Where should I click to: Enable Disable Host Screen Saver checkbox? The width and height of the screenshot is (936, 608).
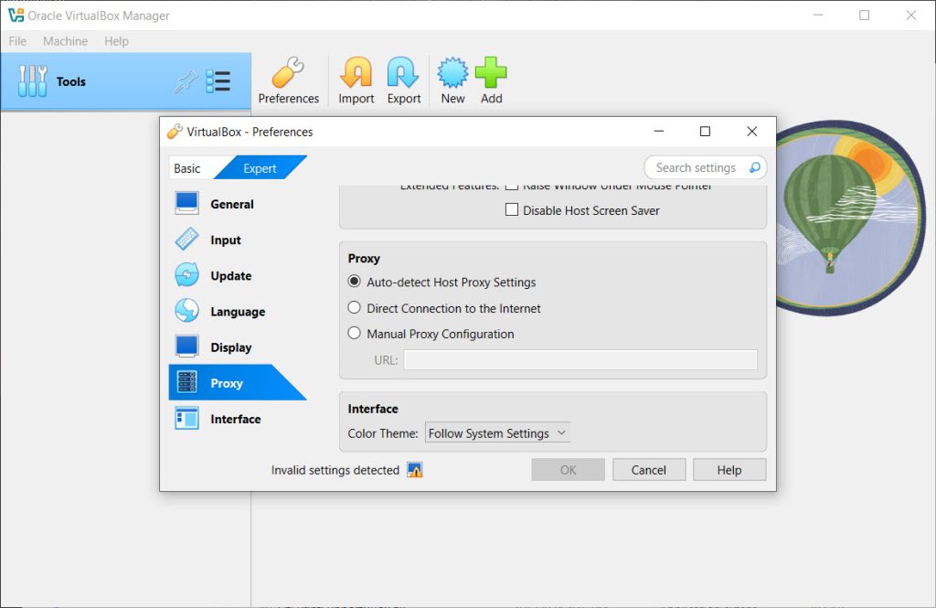(512, 209)
